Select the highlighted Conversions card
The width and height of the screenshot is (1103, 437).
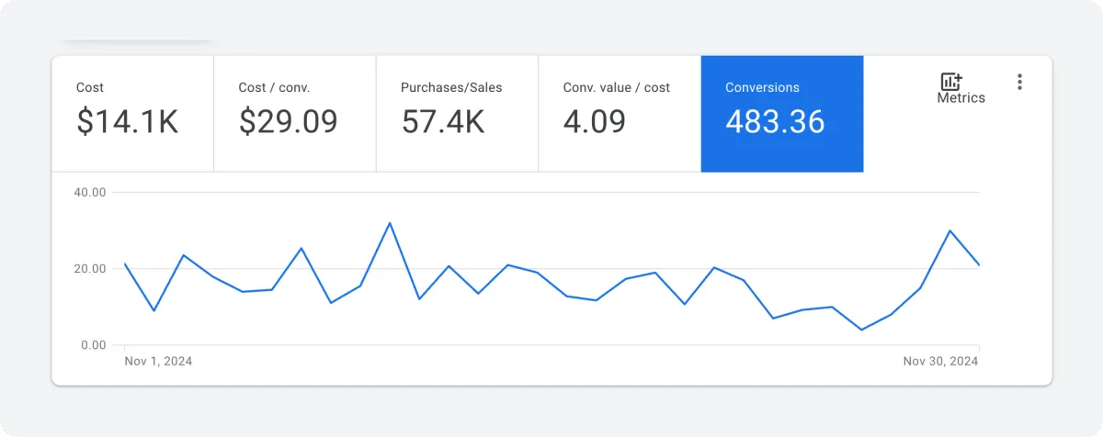coord(782,114)
